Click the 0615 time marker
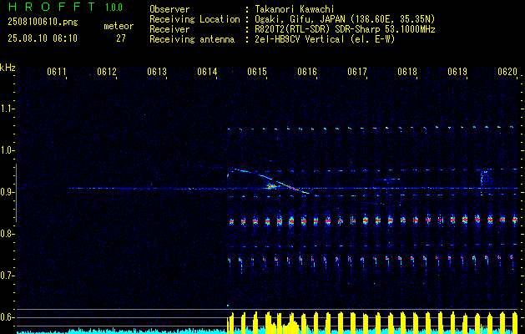 point(257,71)
